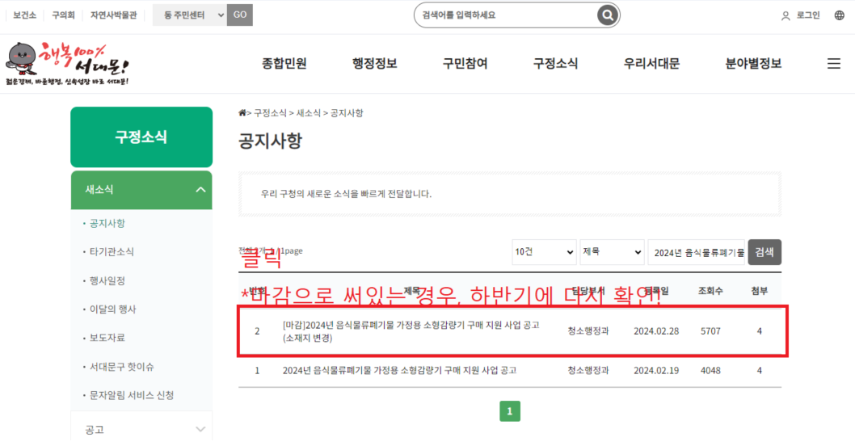This screenshot has width=855, height=442.
Task: Click the date 2024.02.19
Action: (656, 371)
